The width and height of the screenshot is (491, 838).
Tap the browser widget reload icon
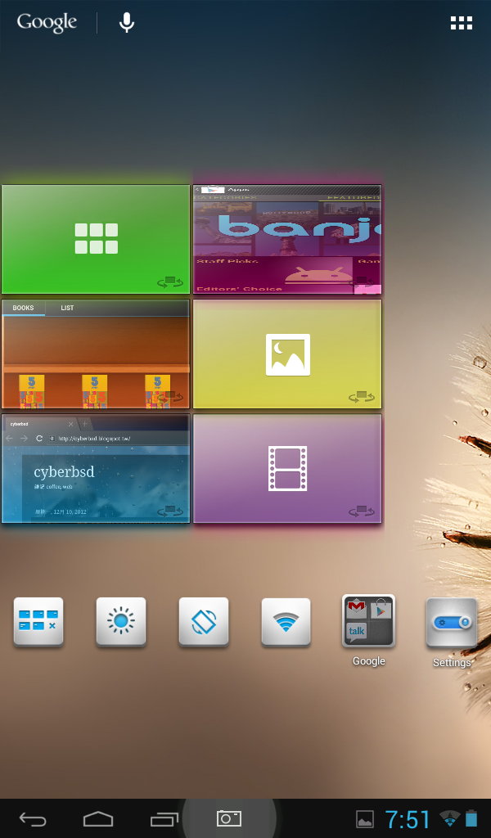39,439
